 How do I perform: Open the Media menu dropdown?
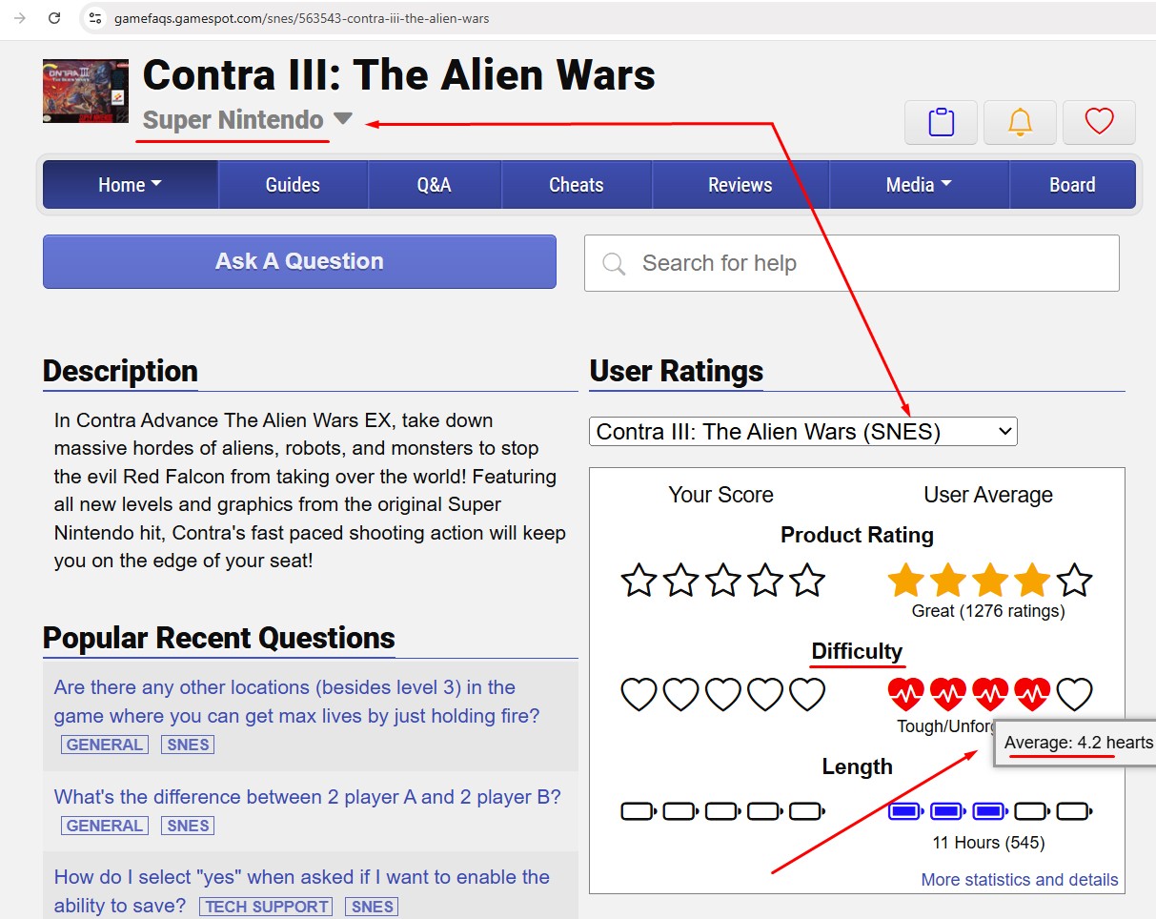[919, 185]
